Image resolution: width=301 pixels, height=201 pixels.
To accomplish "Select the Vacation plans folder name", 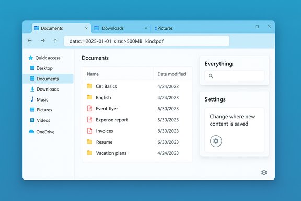I will pyautogui.click(x=111, y=153).
